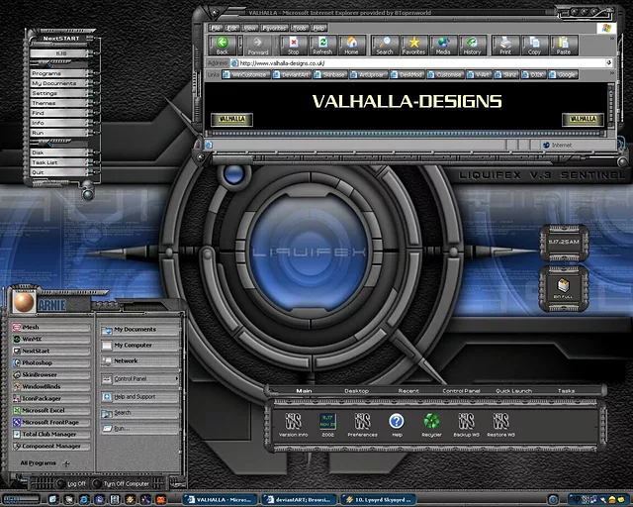The width and height of the screenshot is (633, 507).
Task: Select the Desktop tab in the dock
Action: tap(356, 391)
